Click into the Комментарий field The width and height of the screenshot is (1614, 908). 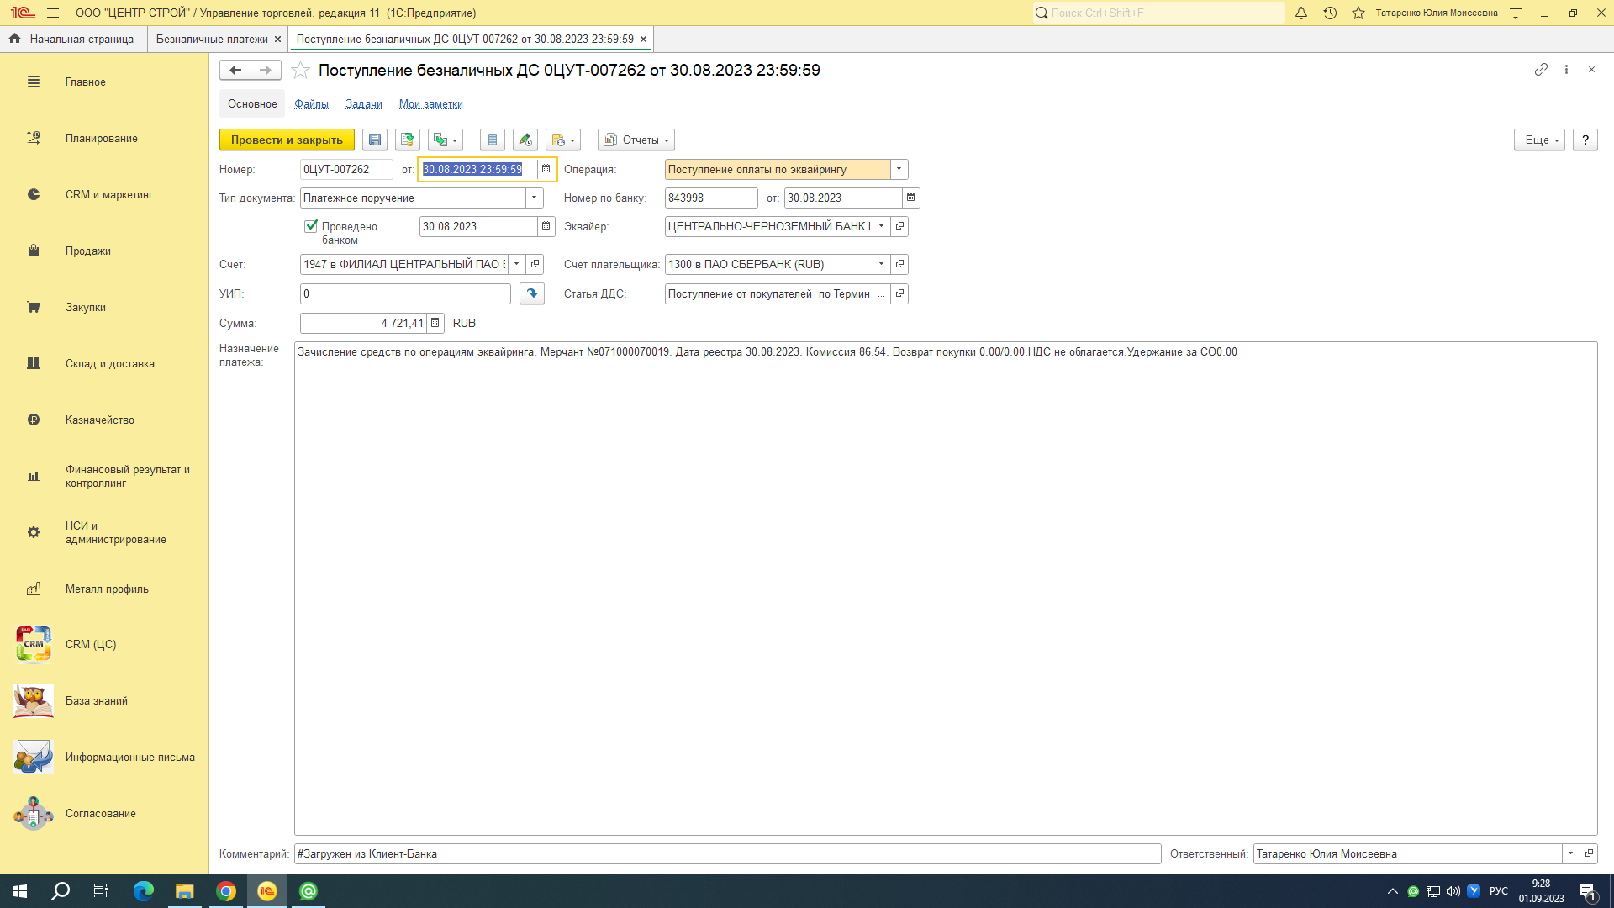click(726, 853)
